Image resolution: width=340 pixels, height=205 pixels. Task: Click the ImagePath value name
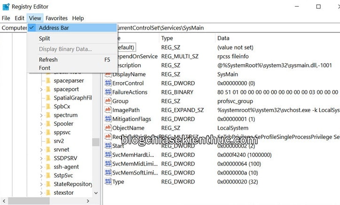coord(126,110)
